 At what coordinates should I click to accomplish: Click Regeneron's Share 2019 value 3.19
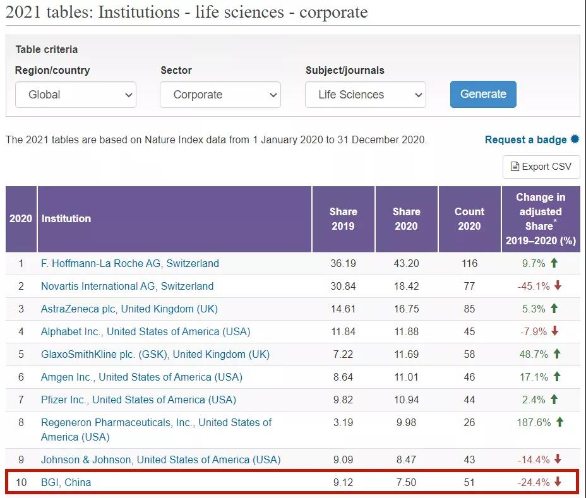click(343, 423)
